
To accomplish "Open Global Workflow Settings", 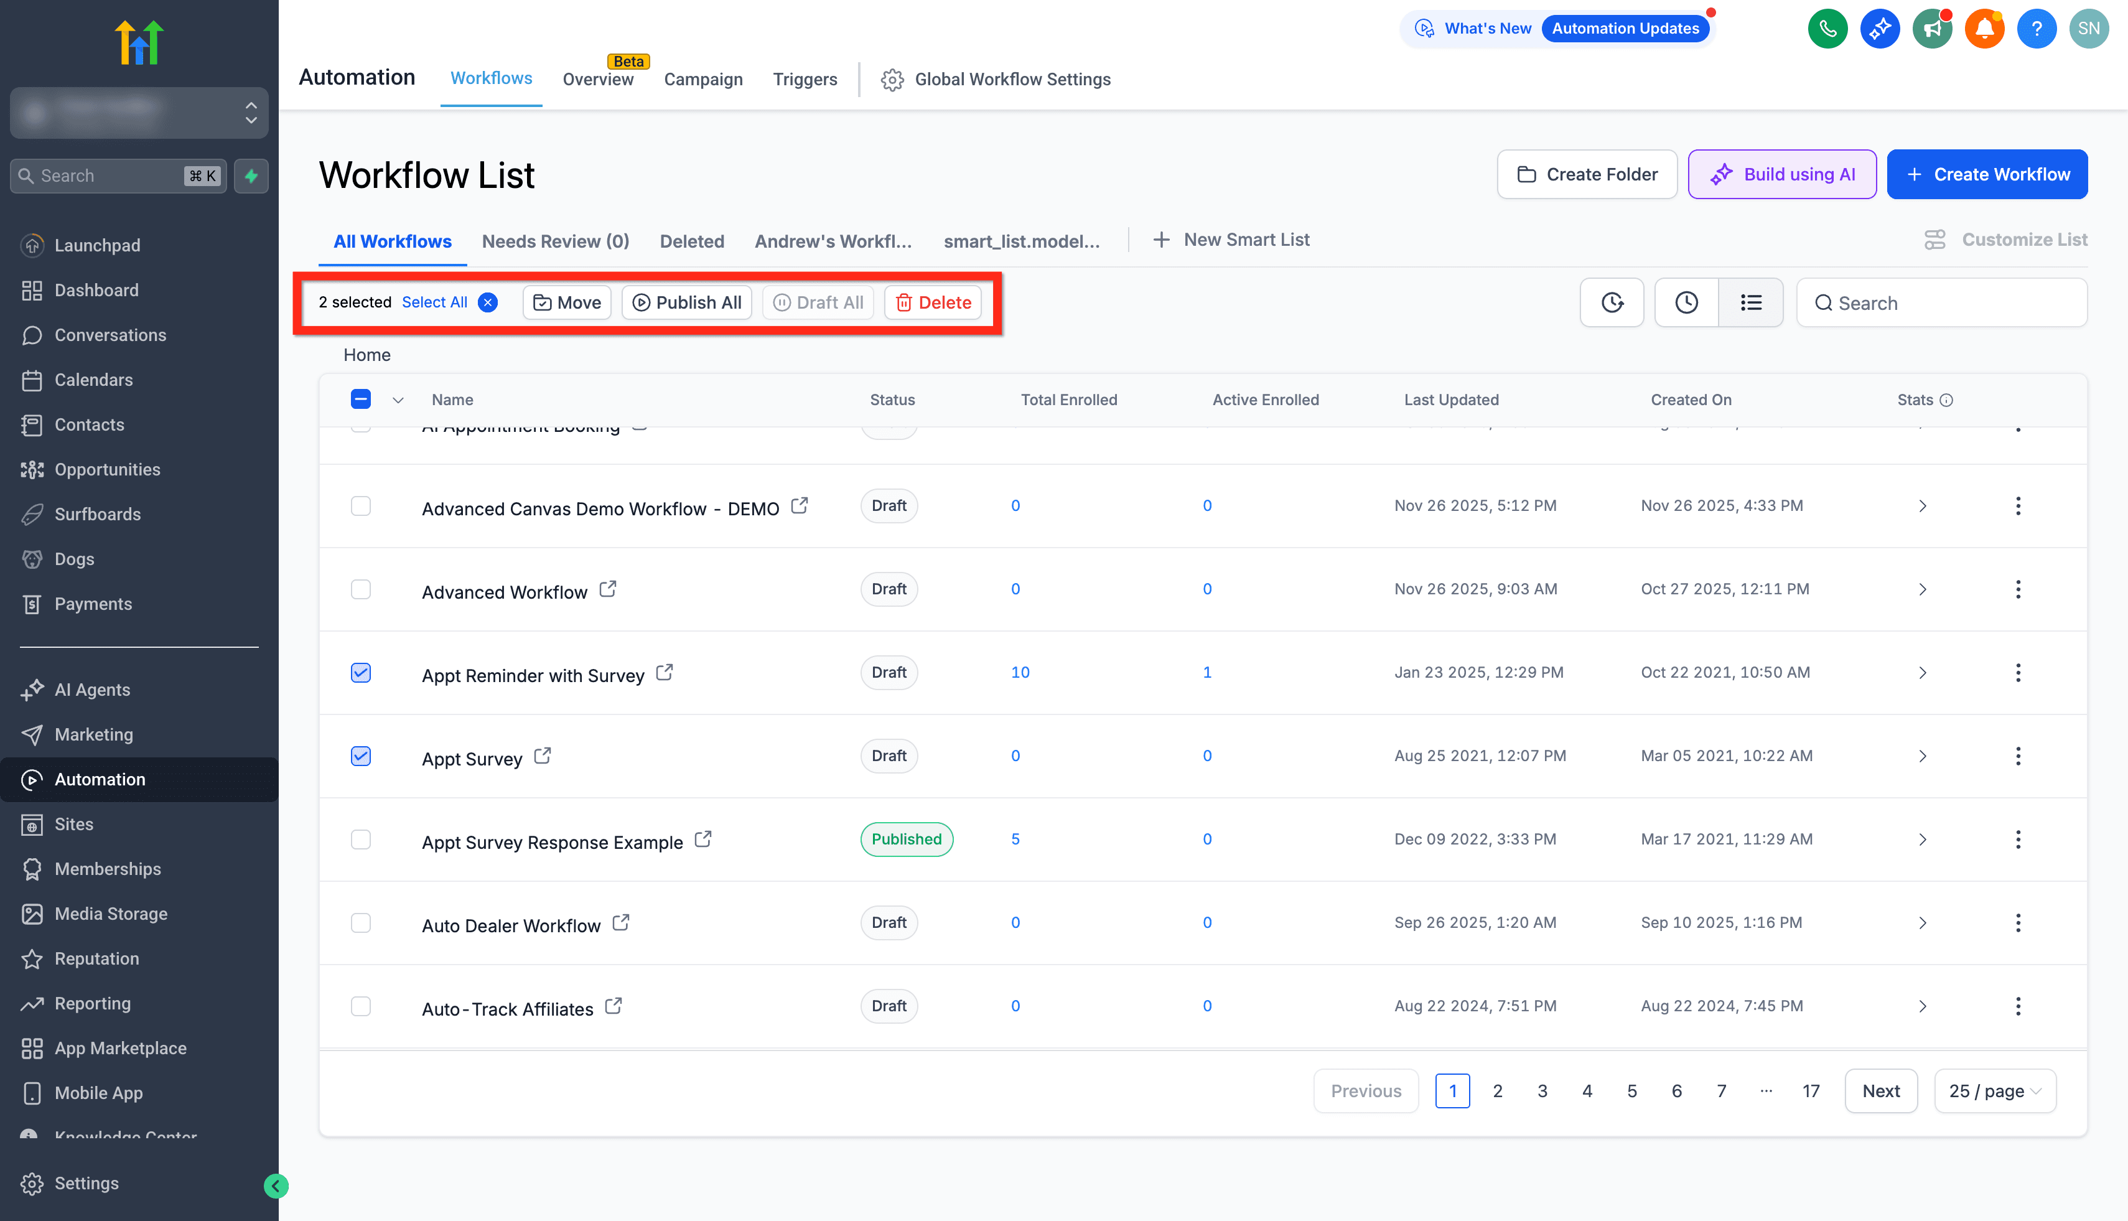I will 996,79.
